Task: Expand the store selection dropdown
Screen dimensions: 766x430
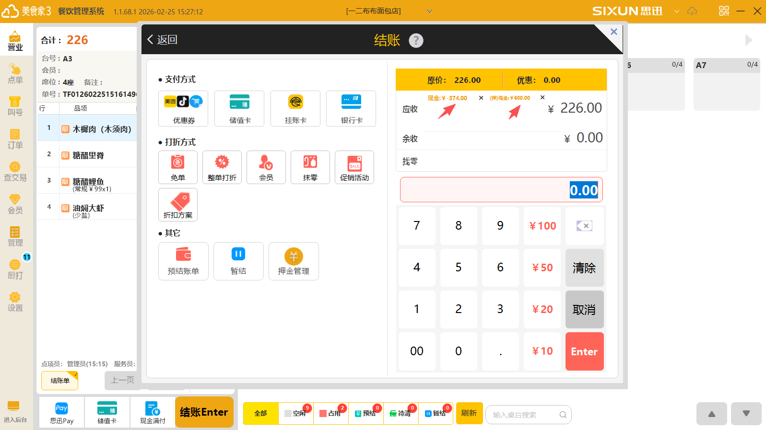Action: point(429,11)
